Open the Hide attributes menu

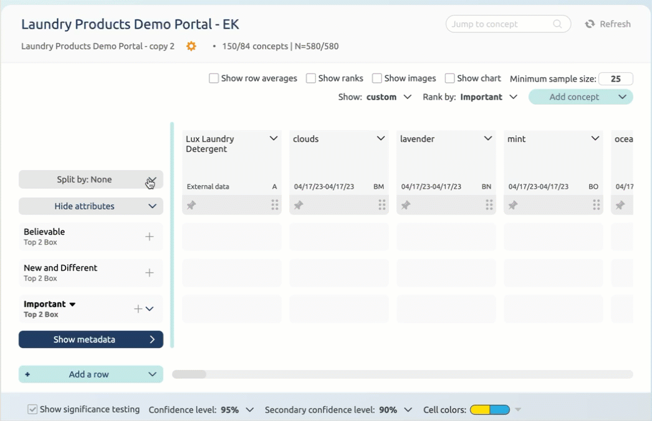tap(91, 206)
